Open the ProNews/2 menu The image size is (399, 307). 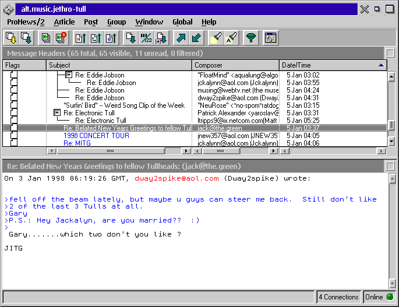coord(26,22)
